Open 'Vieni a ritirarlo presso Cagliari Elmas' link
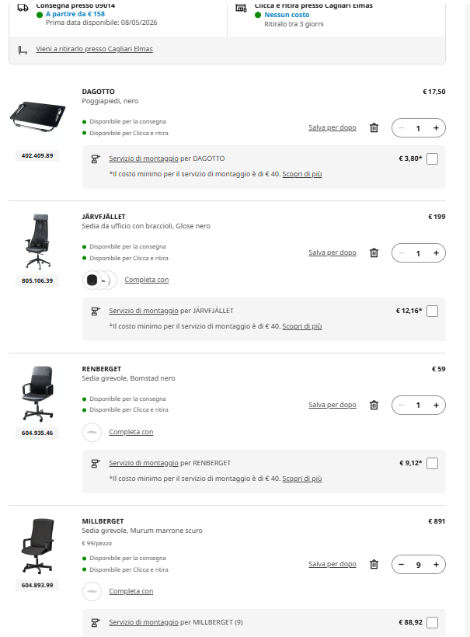This screenshot has height=637, width=470. tap(94, 49)
